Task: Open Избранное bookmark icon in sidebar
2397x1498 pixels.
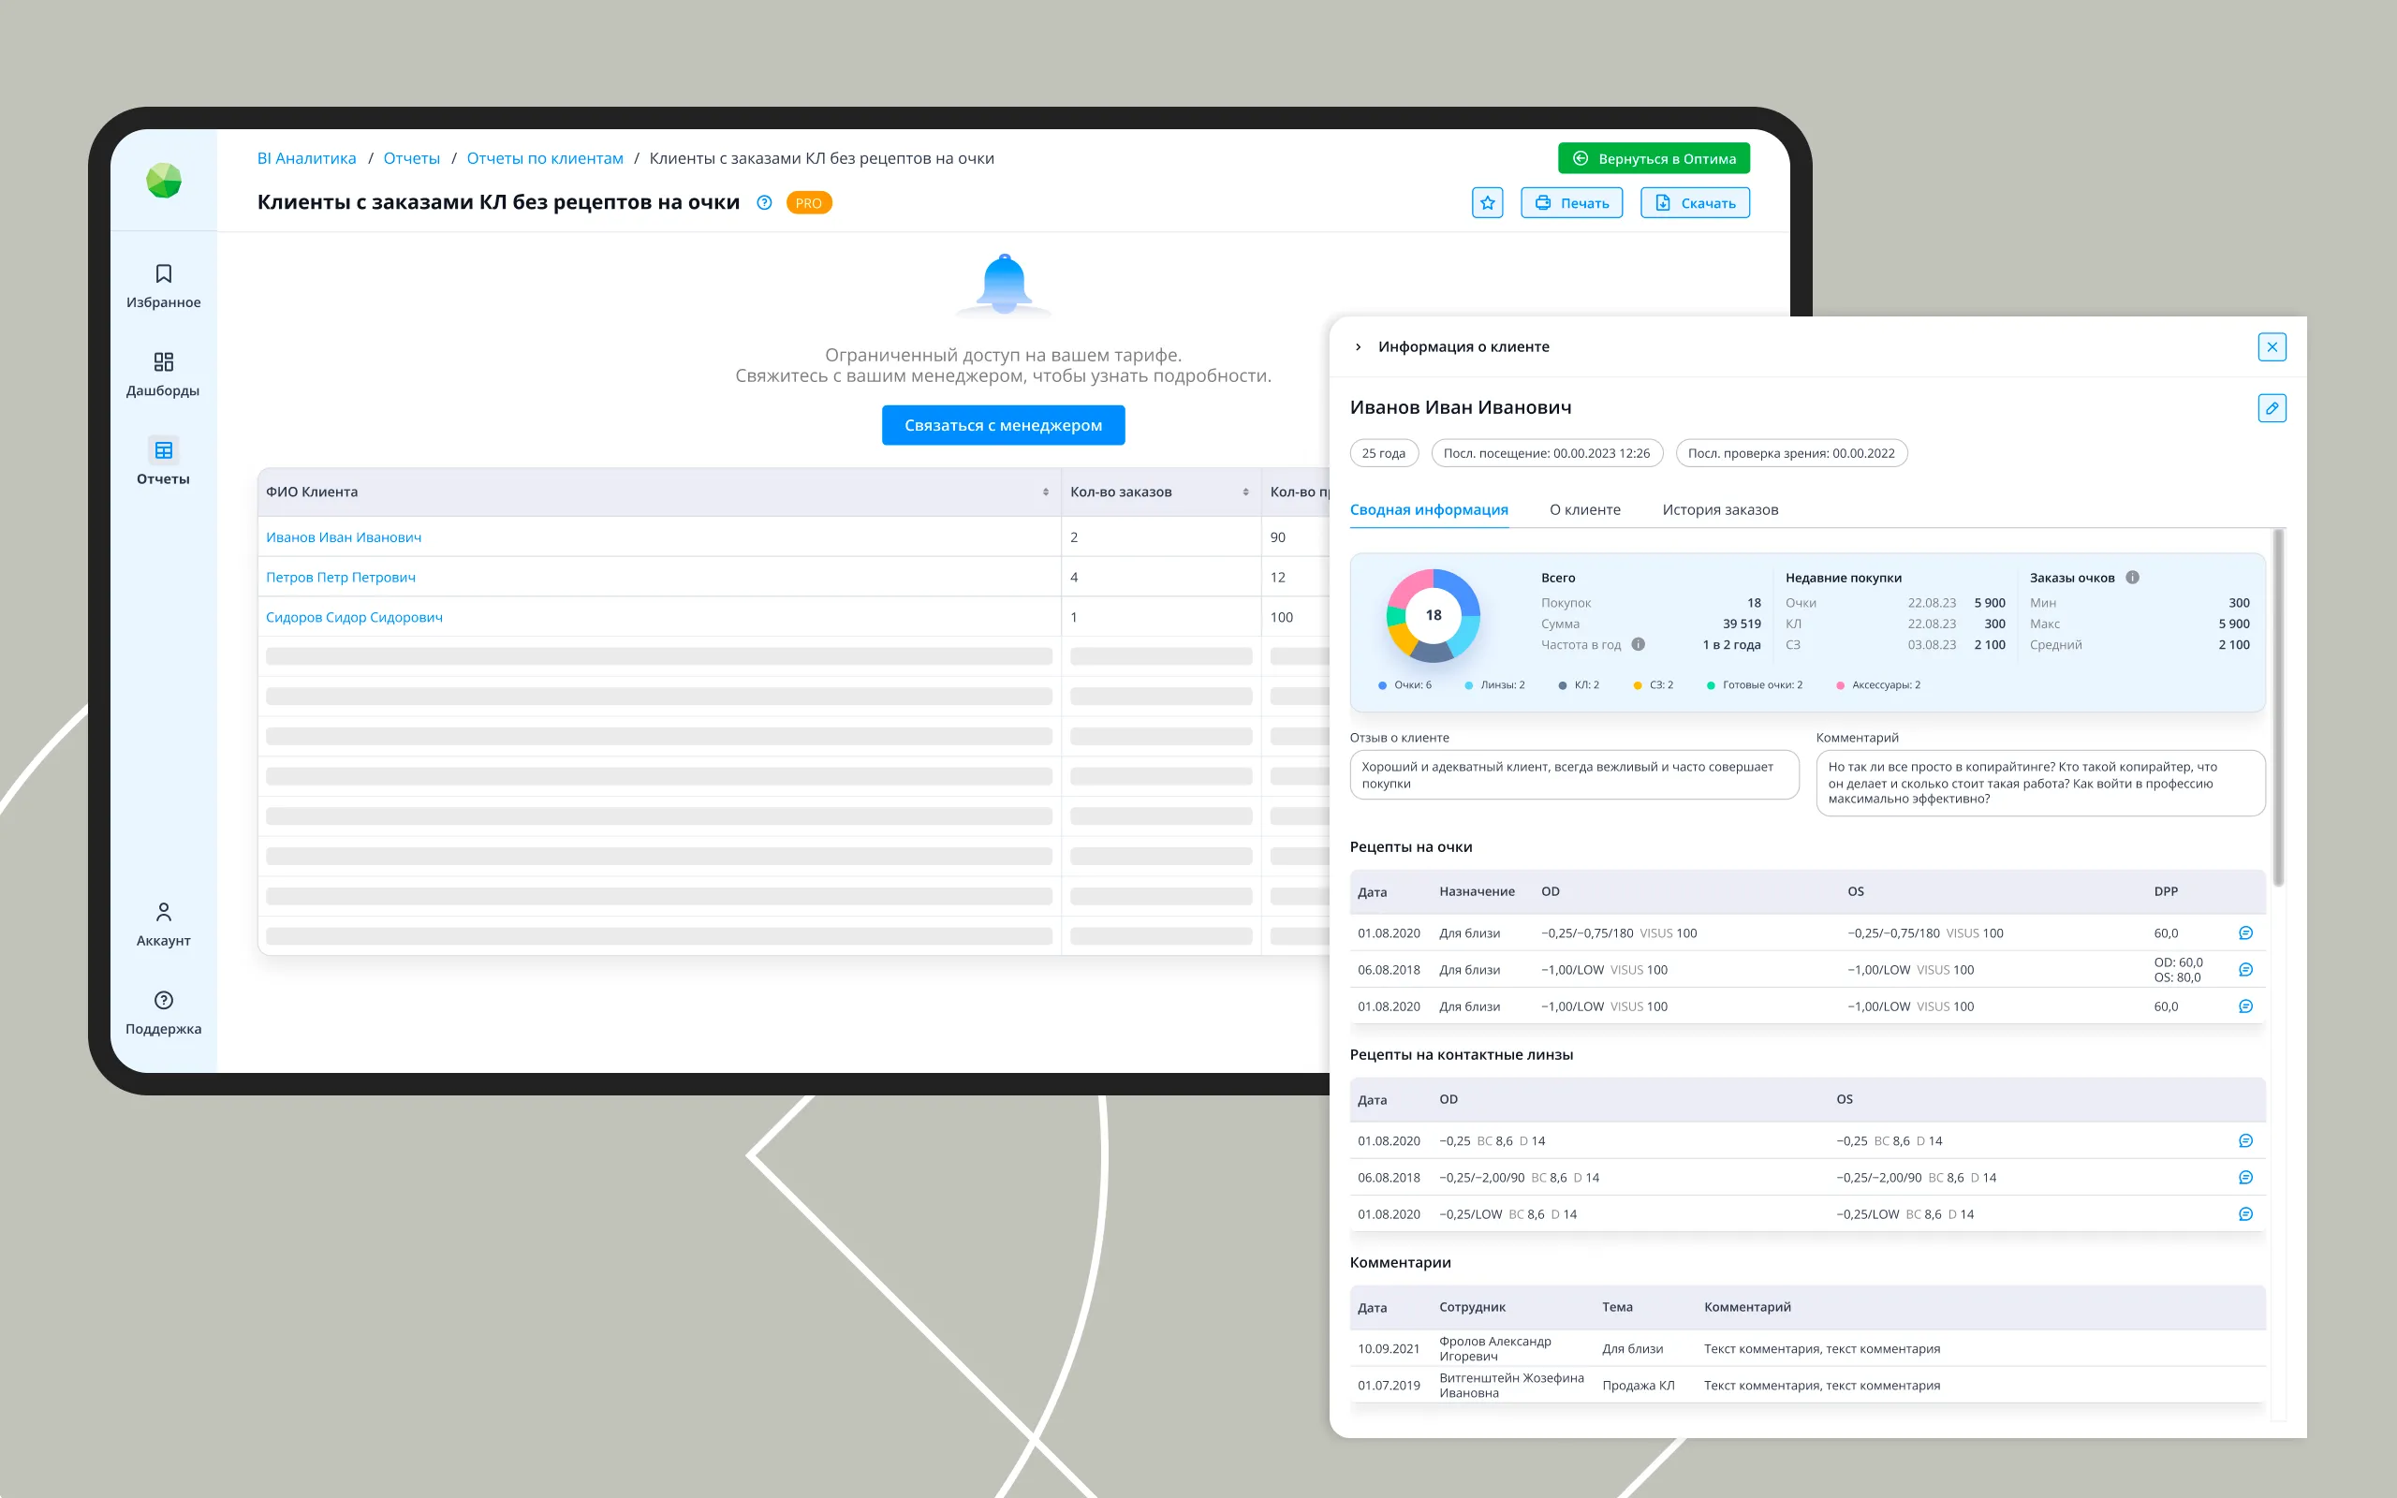Action: click(x=164, y=273)
